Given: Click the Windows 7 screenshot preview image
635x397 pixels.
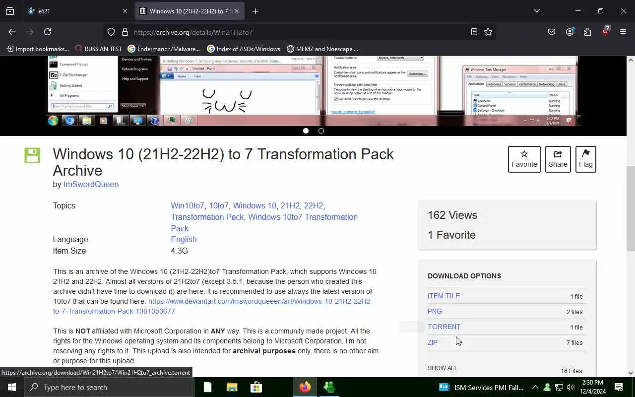Looking at the screenshot, I should pos(314,90).
